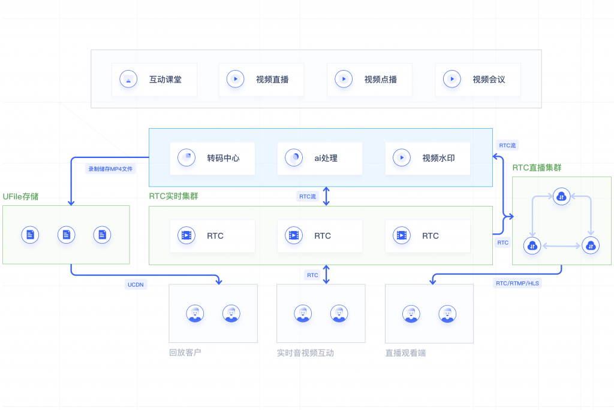Select the bottom-right cloud icon in RTC直播集群
Screen dimensions: 614x410
click(591, 245)
